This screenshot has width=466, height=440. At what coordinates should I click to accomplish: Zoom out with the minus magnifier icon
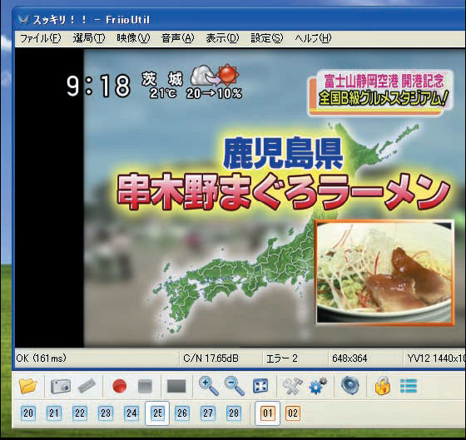pos(235,386)
